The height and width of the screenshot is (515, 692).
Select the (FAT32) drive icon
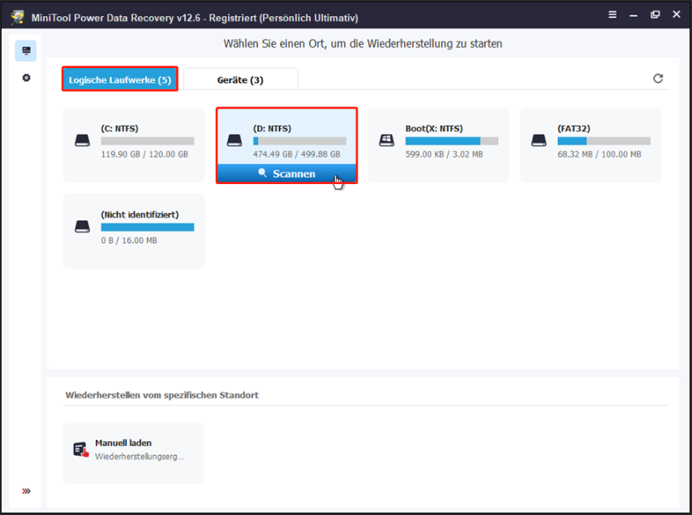[x=539, y=141]
